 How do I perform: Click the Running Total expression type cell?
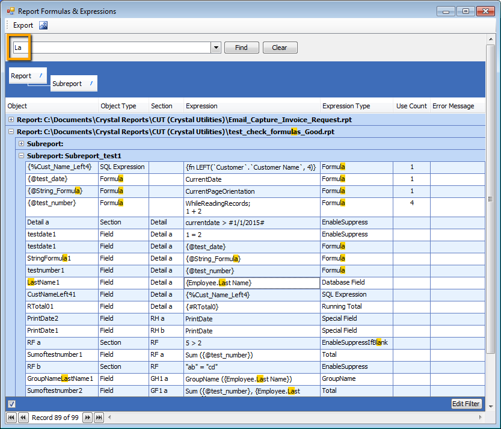pos(357,307)
